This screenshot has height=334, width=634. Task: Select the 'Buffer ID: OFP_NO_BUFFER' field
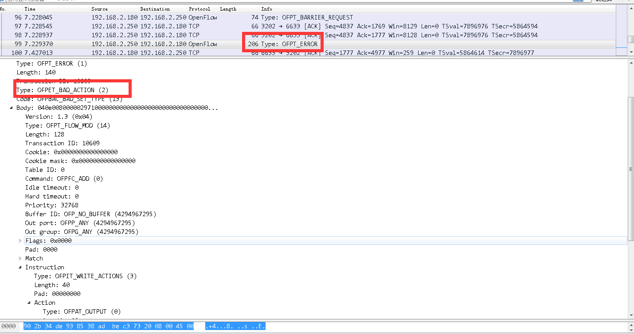tap(91, 214)
